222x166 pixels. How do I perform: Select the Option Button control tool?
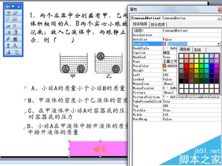pyautogui.click(x=15, y=26)
